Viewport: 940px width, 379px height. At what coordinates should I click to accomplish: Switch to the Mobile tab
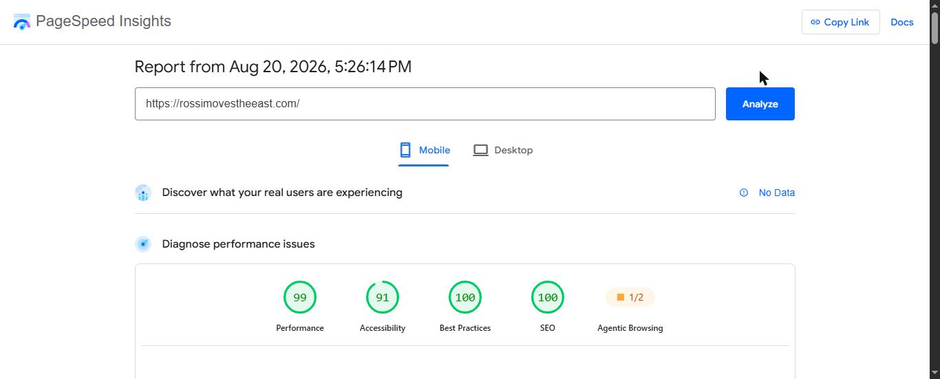tap(424, 150)
